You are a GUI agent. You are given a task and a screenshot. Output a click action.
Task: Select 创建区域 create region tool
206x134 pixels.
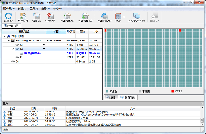click(105, 17)
